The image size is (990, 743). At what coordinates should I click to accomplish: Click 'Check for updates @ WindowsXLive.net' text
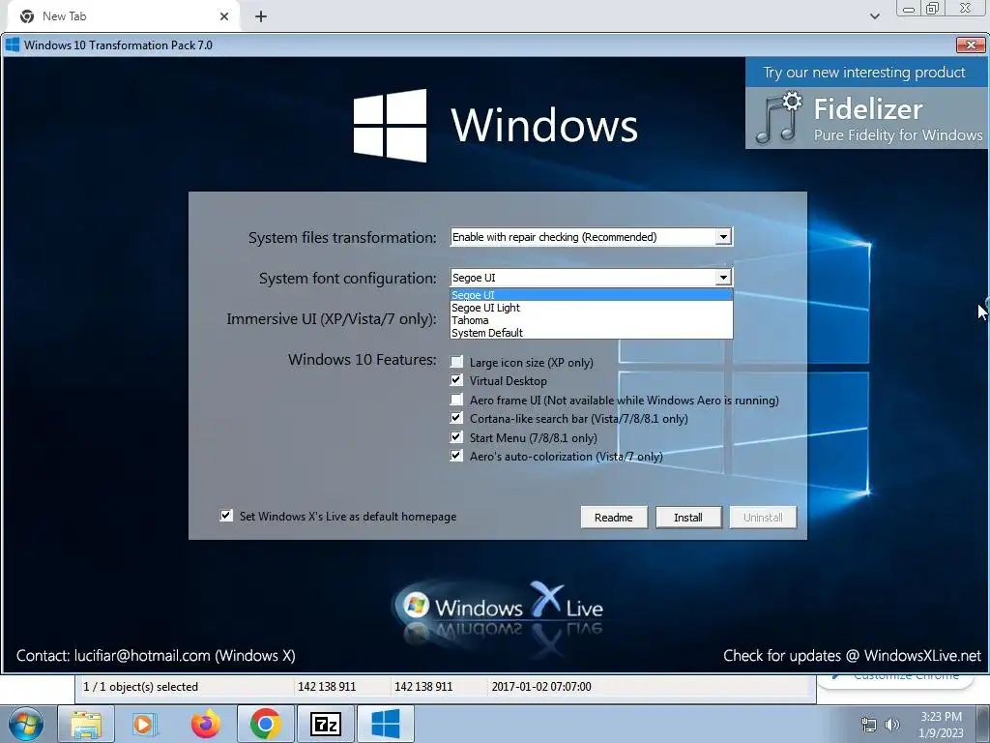[x=853, y=656]
